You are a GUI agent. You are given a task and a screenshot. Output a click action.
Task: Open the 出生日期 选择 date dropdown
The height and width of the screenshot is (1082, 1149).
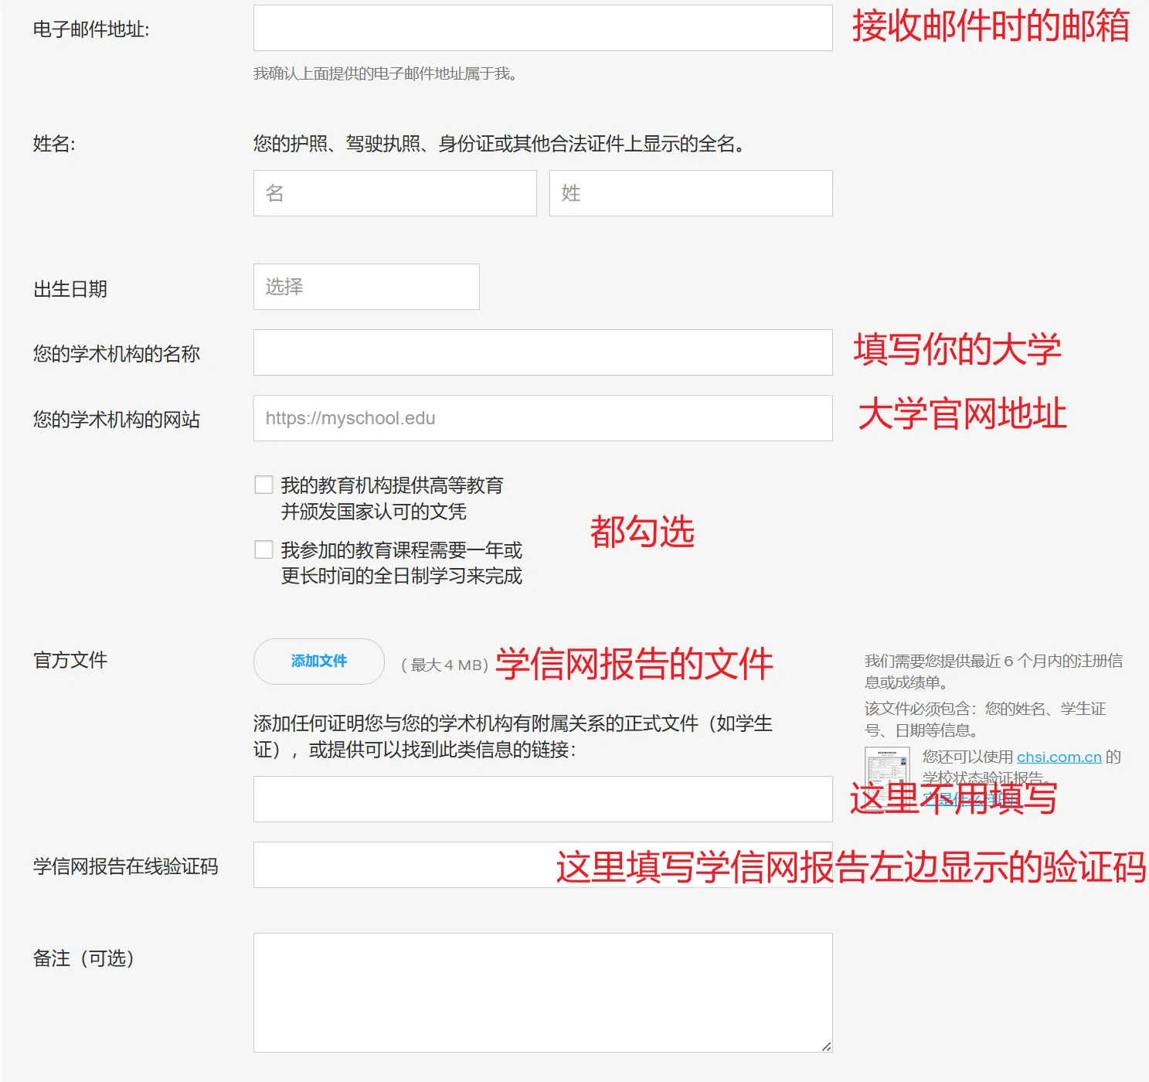coord(366,287)
